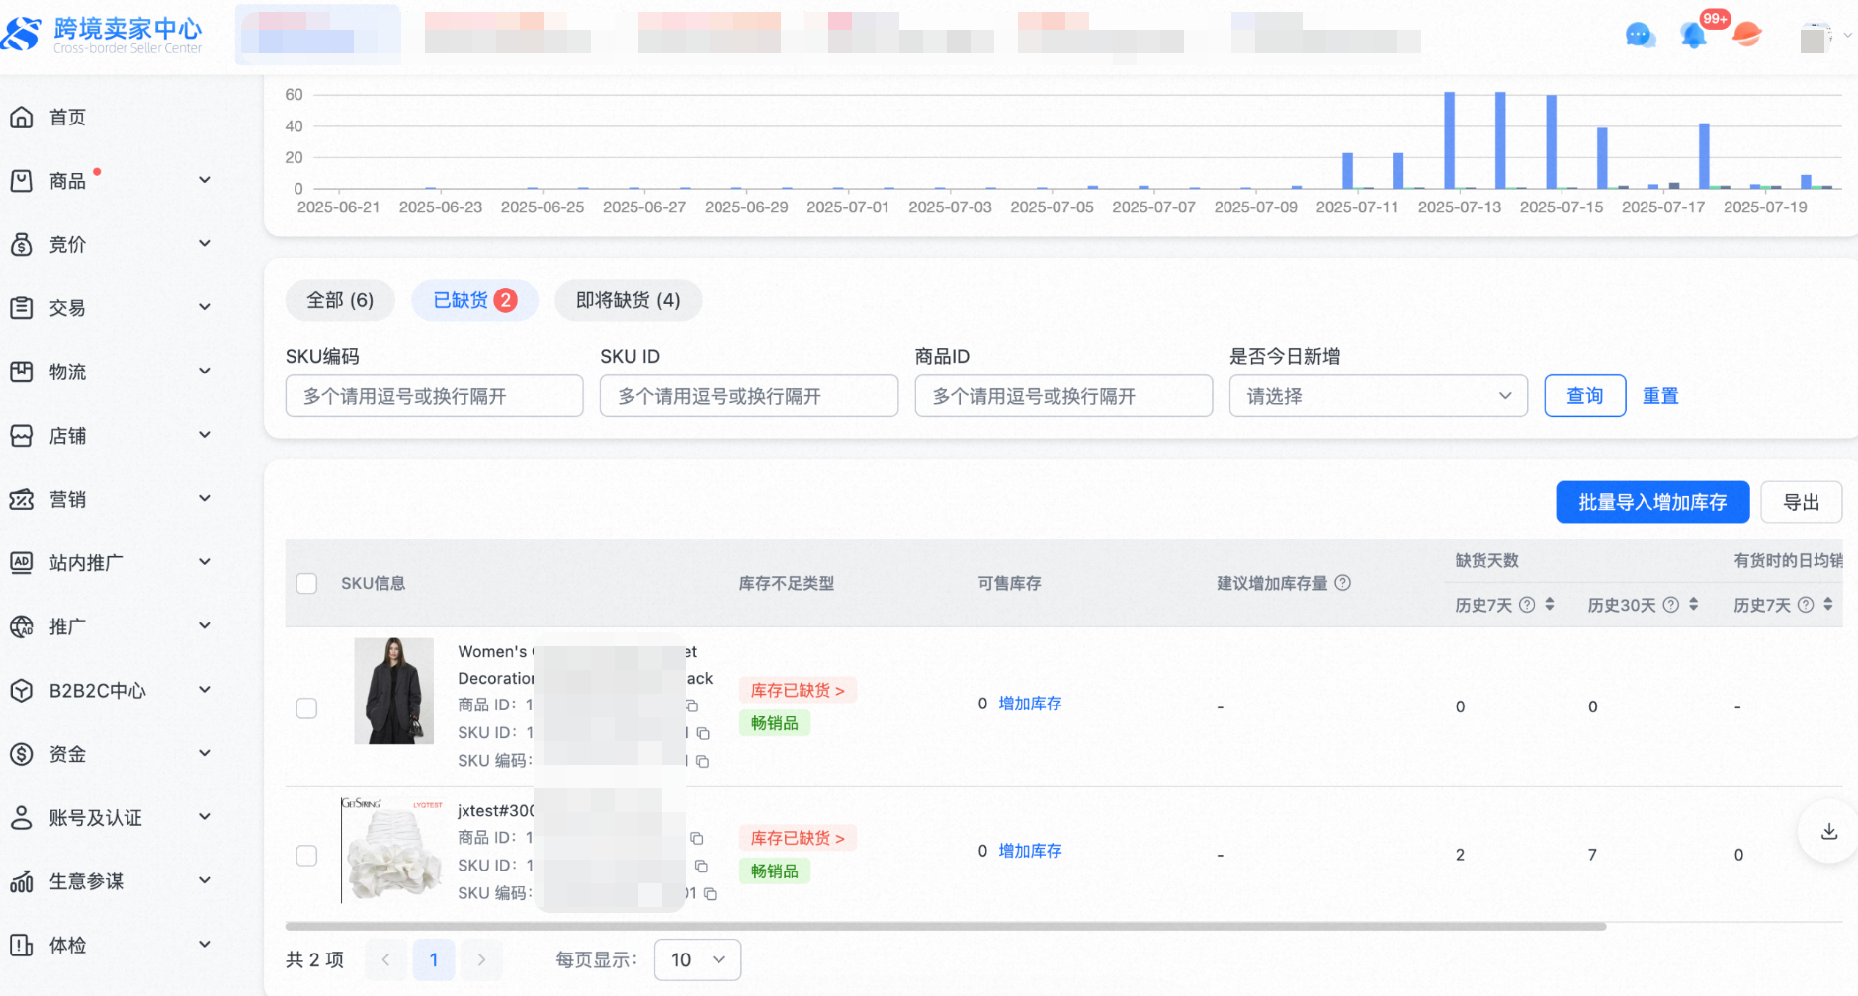Open the notification bell with 99+ badge
Screen dimensions: 1858x996
coord(1694,36)
